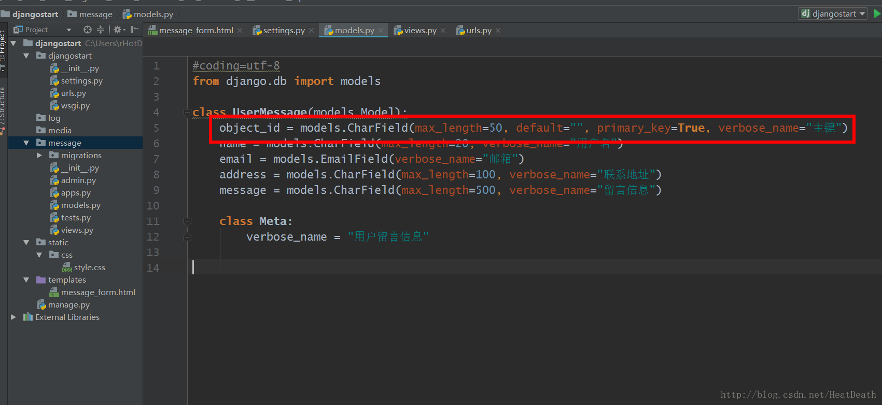Screen dimensions: 882x405
Task: Click the message breadcrumb folder
Action: pyautogui.click(x=90, y=14)
